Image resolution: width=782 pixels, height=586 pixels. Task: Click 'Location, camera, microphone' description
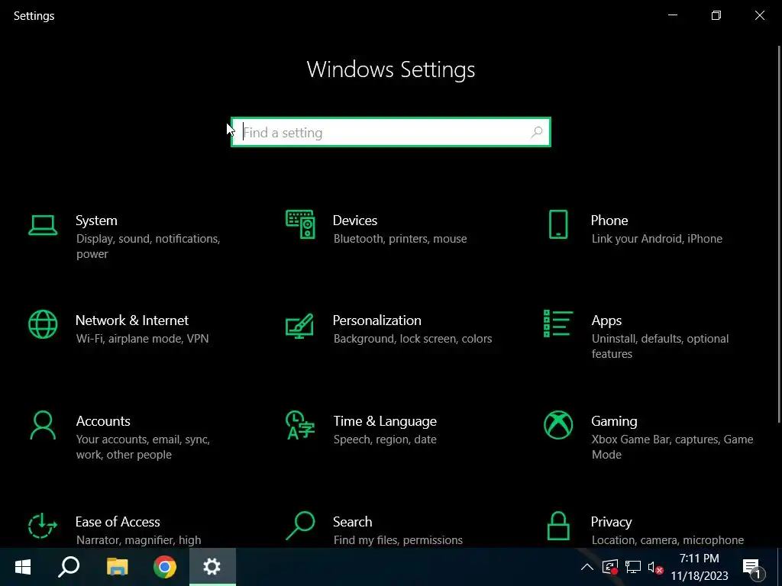pos(667,539)
